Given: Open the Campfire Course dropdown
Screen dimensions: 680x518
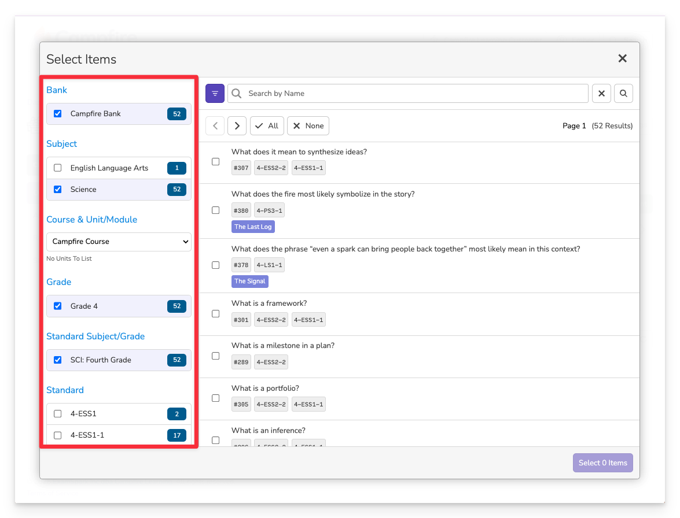Looking at the screenshot, I should 119,242.
